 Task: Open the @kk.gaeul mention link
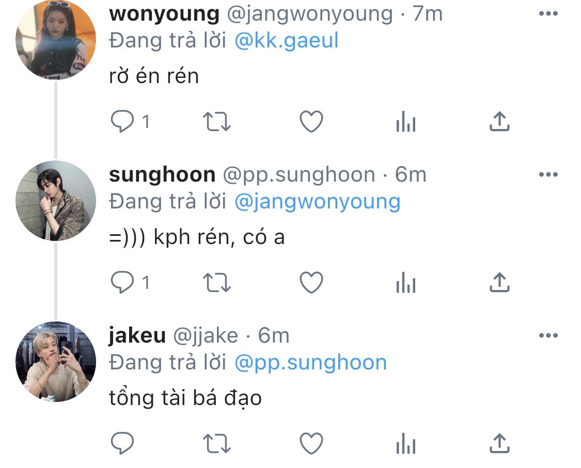click(x=287, y=40)
